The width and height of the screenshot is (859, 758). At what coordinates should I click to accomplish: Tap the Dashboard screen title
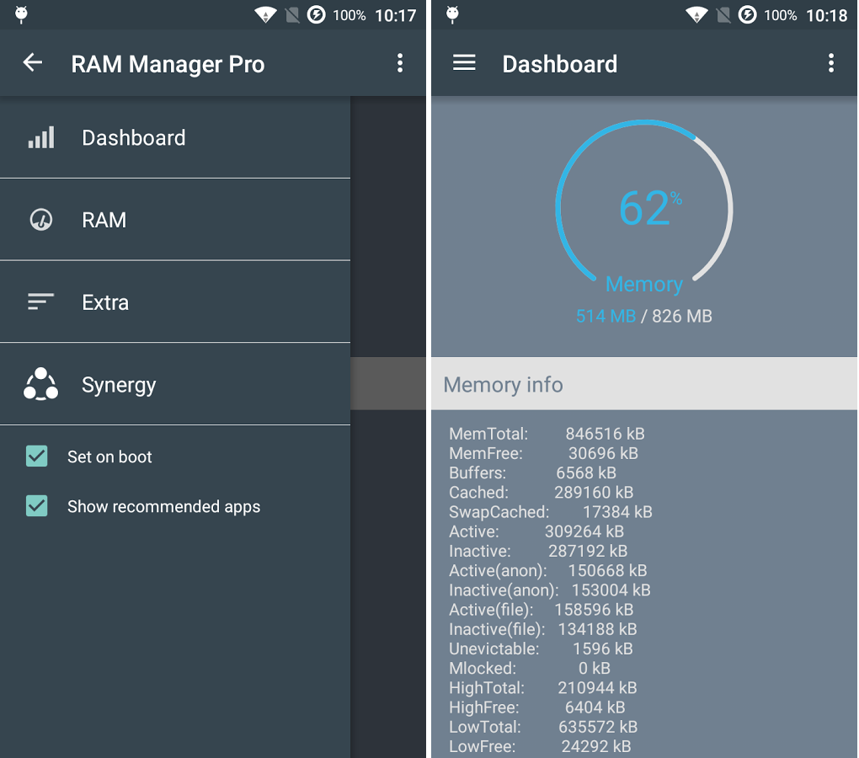point(559,64)
